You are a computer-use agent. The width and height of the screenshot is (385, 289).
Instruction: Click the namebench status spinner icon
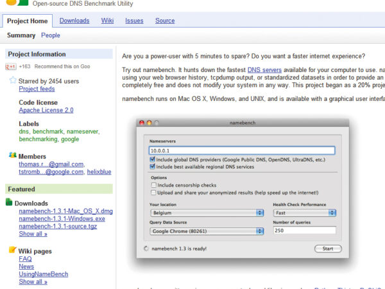146,248
